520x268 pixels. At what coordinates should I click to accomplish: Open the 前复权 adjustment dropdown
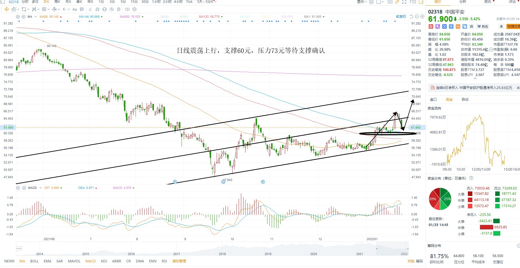pyautogui.click(x=401, y=17)
